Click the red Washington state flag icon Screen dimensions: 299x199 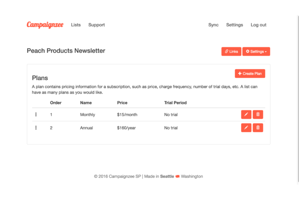(x=178, y=177)
